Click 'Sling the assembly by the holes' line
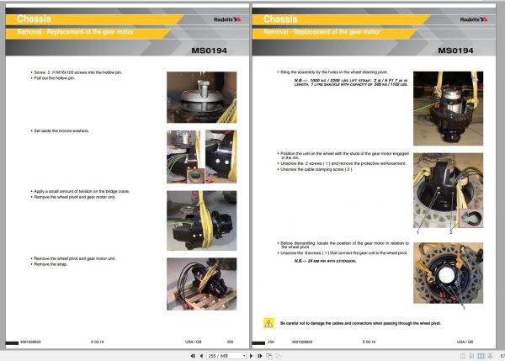 pos(333,72)
